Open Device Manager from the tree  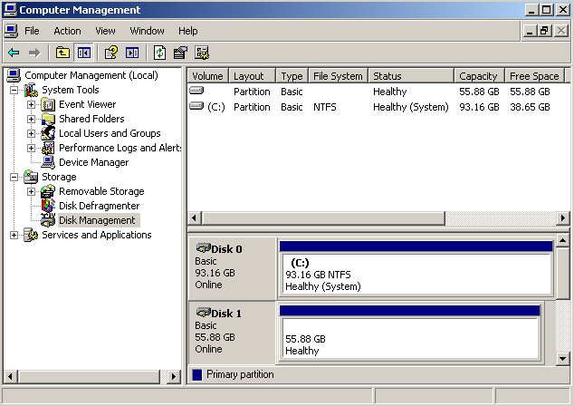point(93,162)
